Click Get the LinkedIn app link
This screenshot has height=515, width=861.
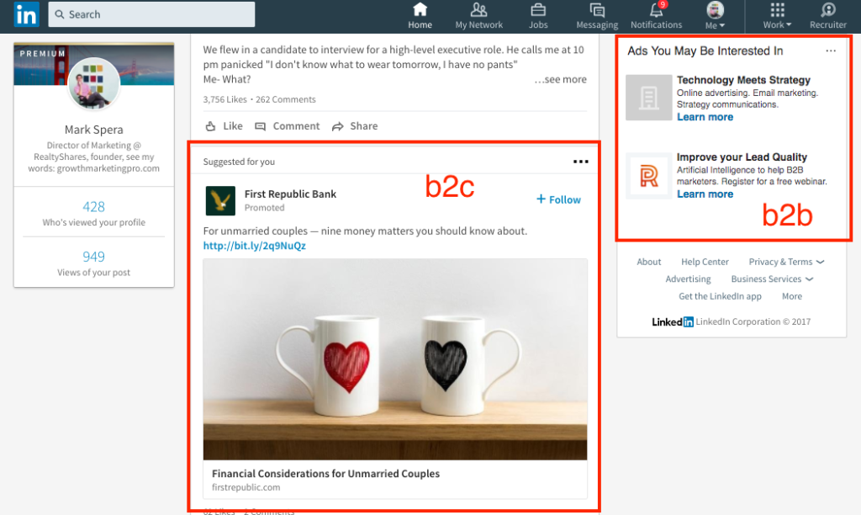pos(720,296)
